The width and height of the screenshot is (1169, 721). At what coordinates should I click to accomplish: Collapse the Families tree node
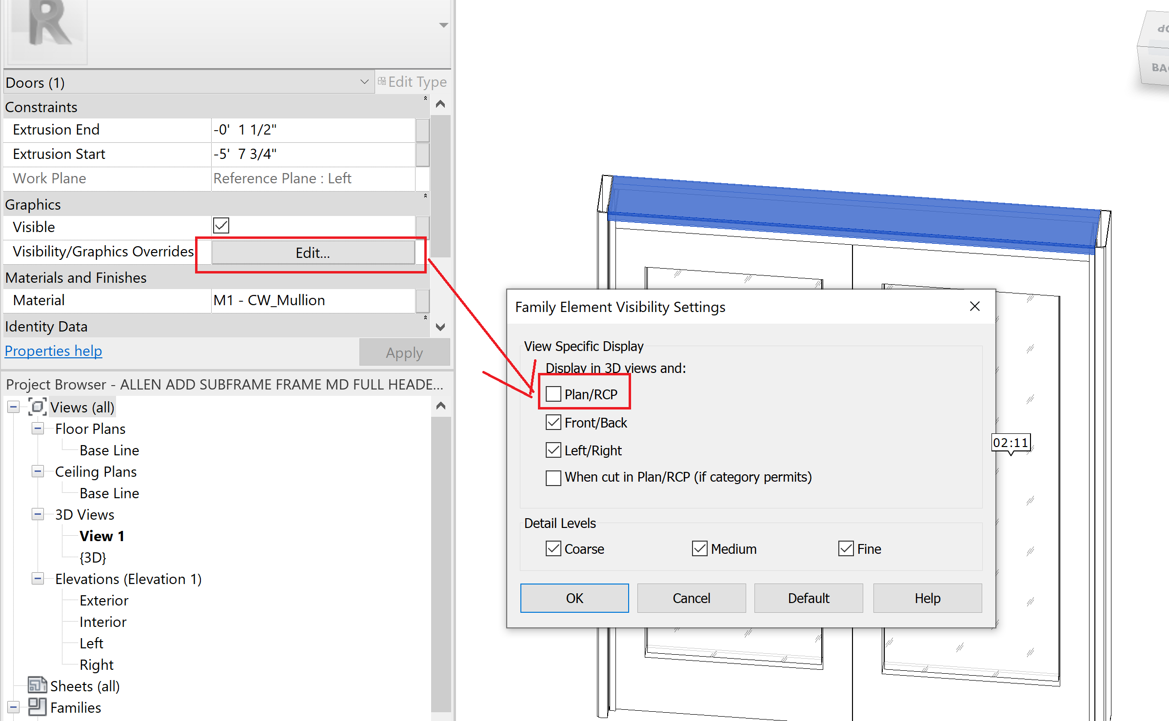click(x=14, y=707)
